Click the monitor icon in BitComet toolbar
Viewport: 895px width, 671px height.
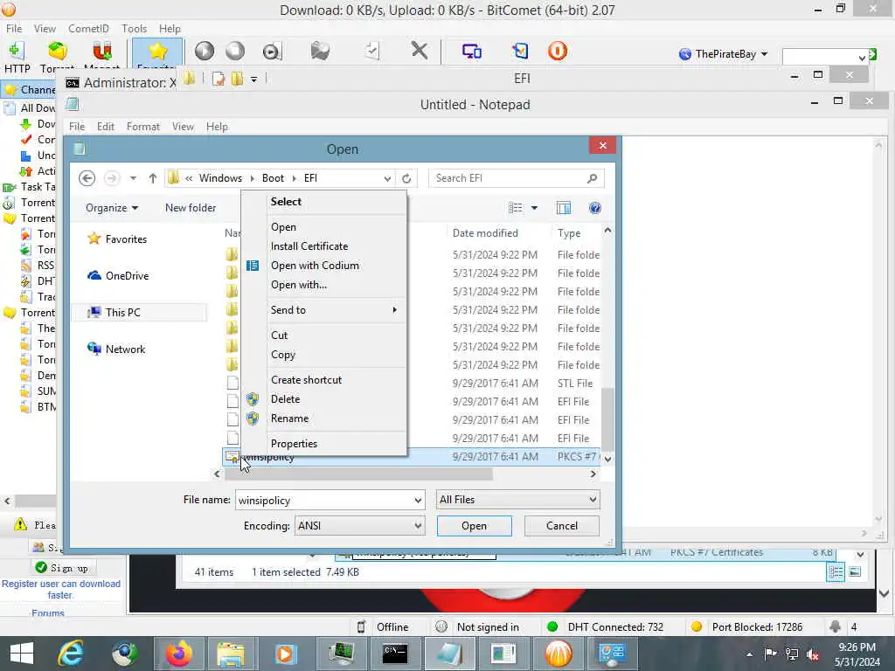(x=471, y=52)
